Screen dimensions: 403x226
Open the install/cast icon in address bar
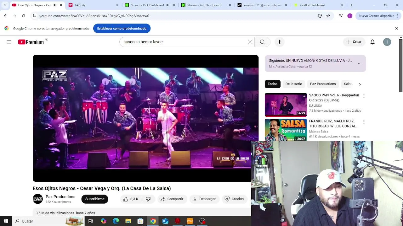pos(320,16)
